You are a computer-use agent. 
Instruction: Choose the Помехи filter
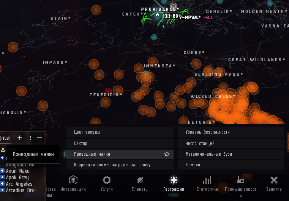pos(231,165)
